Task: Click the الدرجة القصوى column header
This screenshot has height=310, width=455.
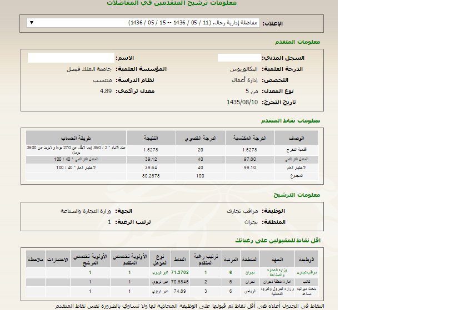Action: 201,138
